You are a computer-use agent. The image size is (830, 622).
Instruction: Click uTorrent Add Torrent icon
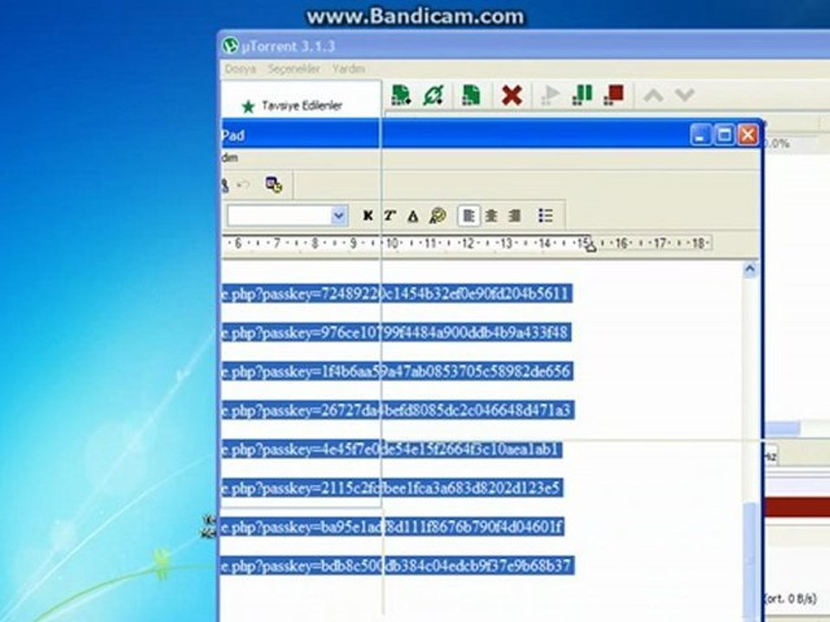click(400, 95)
